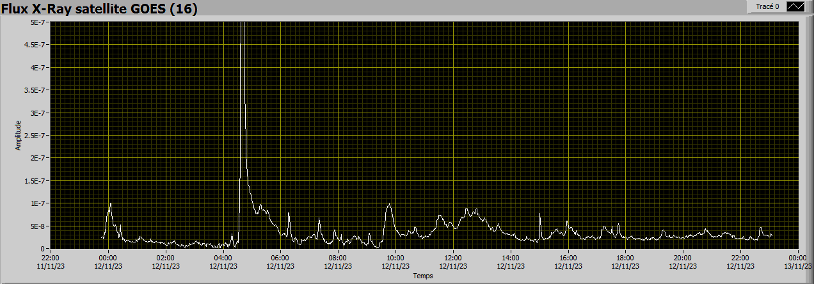Click the 08:00 12/11/23 time label

[338, 262]
